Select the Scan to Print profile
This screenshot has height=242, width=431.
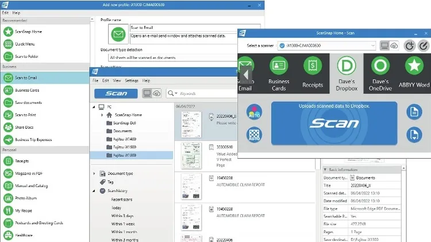pyautogui.click(x=45, y=115)
